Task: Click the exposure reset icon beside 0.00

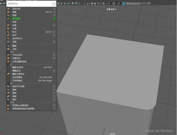Action: tap(103, 4)
